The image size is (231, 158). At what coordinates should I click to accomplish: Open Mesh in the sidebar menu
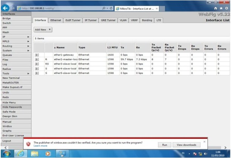coord(16,32)
